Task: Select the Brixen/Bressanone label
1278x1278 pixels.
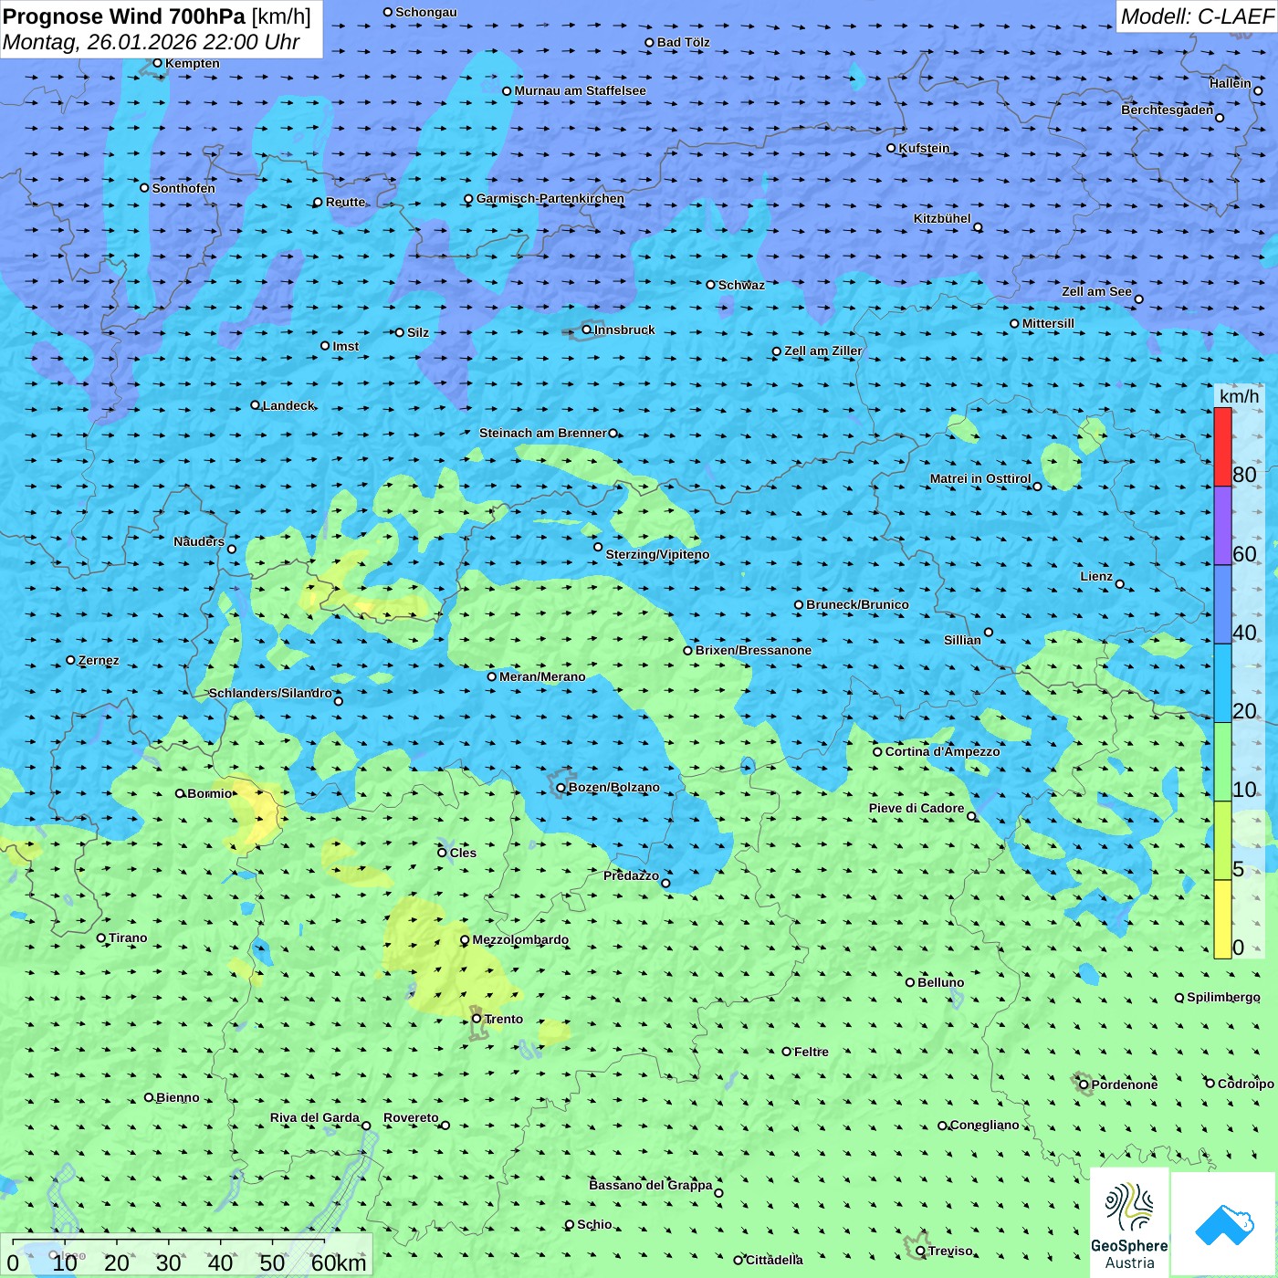Action: coord(753,650)
